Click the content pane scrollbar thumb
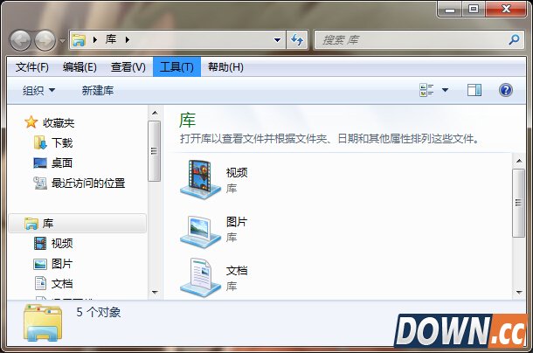533x353 pixels. (518, 203)
